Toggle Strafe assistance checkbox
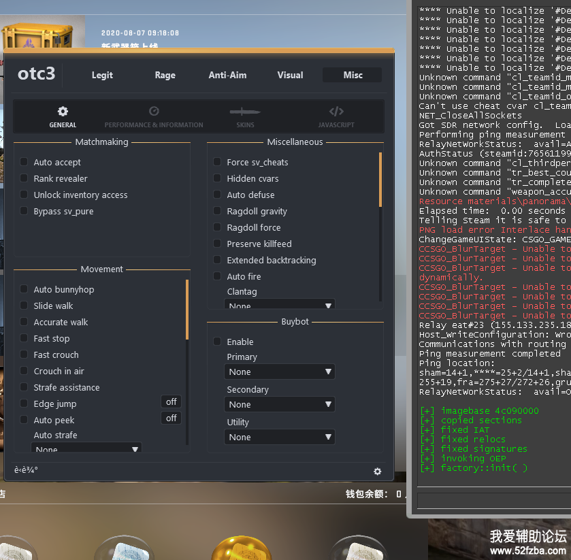The width and height of the screenshot is (571, 560). tap(24, 387)
